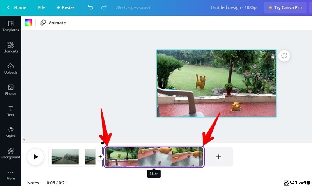
Task: Add a page between the clips
Action: pos(100,157)
